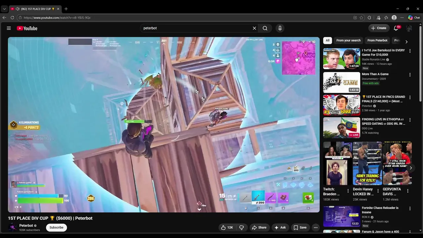Open more video actions three dots
The height and width of the screenshot is (238, 423).
[316, 227]
